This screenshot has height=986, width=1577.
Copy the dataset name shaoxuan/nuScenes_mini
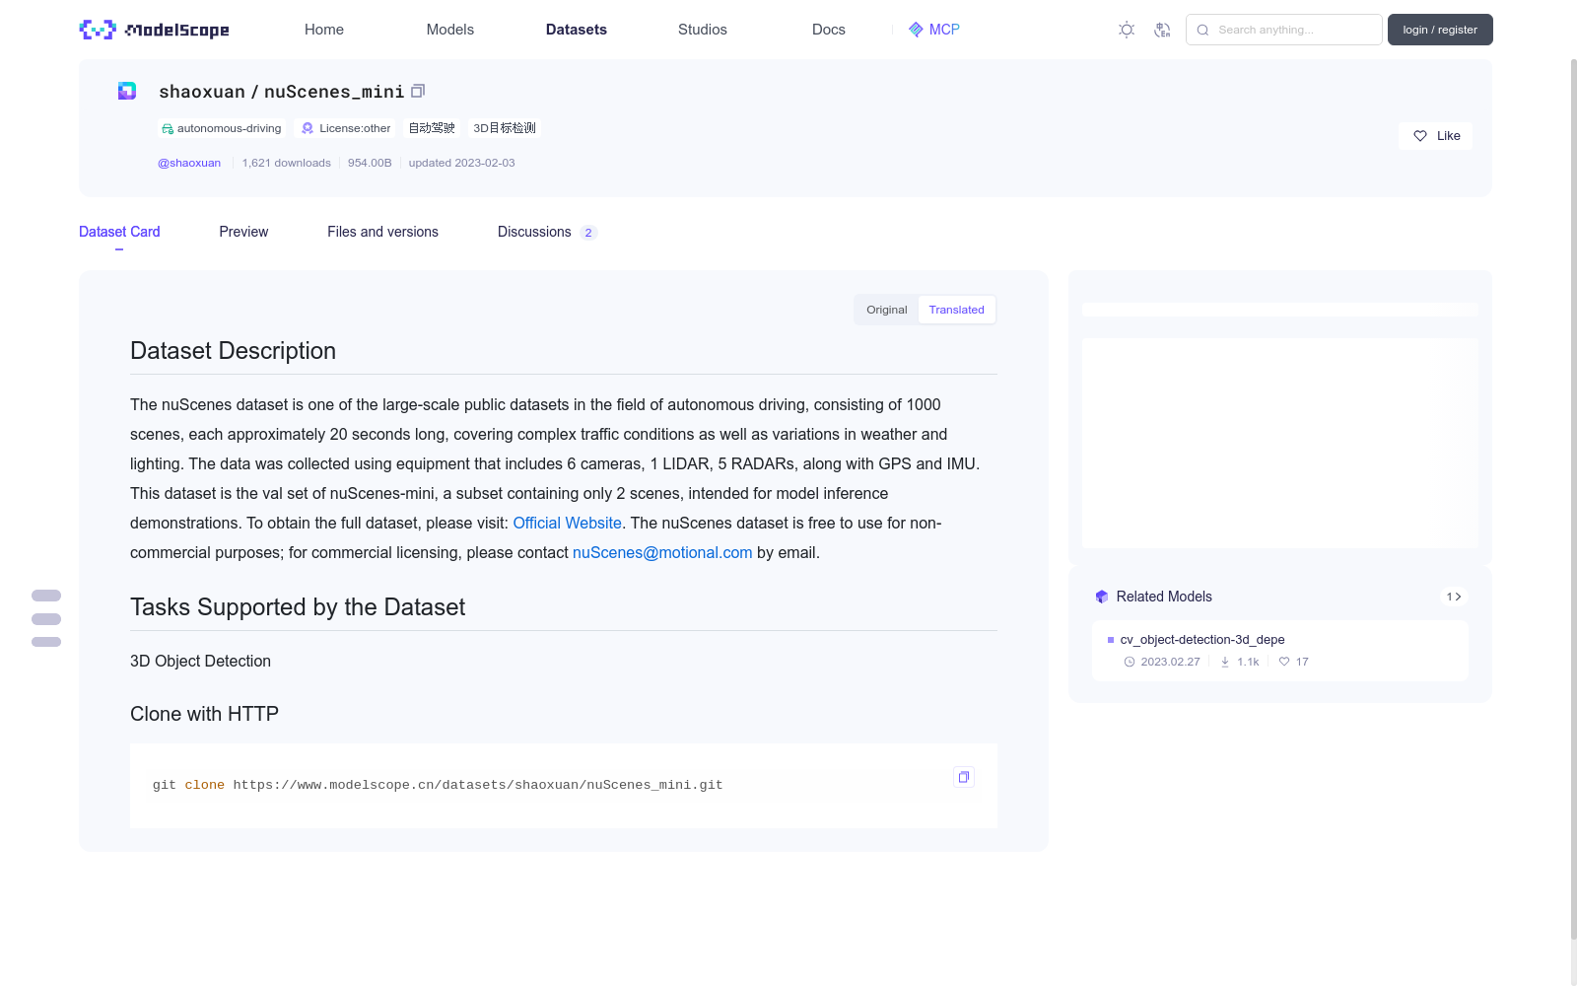click(418, 91)
